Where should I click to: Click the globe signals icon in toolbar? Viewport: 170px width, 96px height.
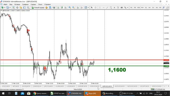click(x=54, y=7)
